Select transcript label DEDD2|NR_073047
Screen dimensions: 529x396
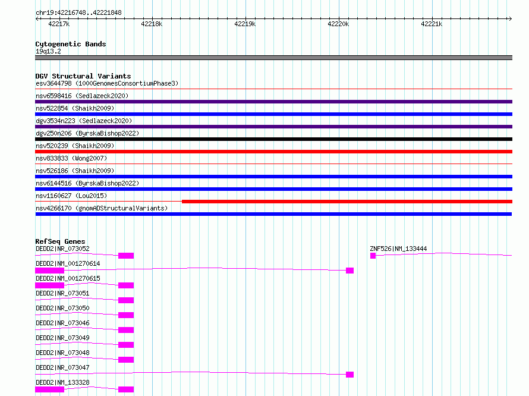click(62, 367)
